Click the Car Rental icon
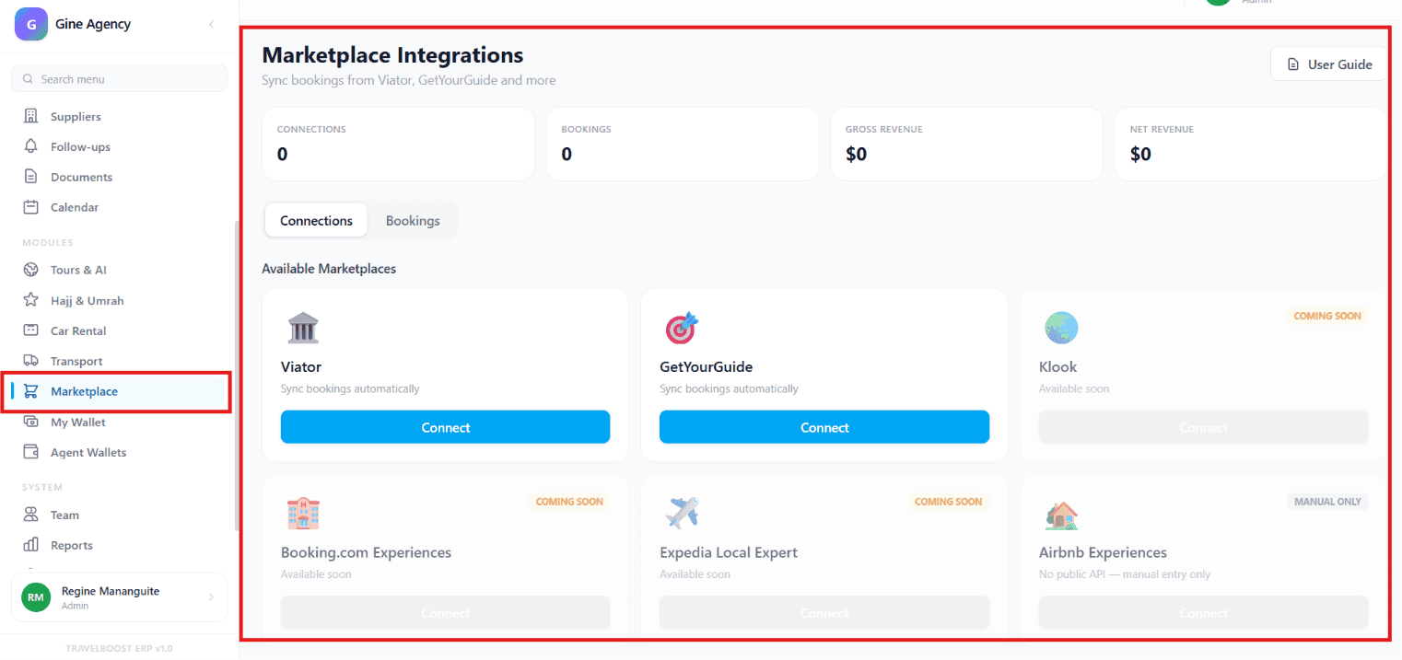Image resolution: width=1402 pixels, height=660 pixels. pyautogui.click(x=31, y=330)
